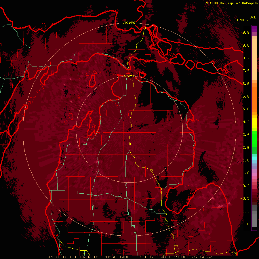Click the -1.3 value on the color scale

coord(245,211)
